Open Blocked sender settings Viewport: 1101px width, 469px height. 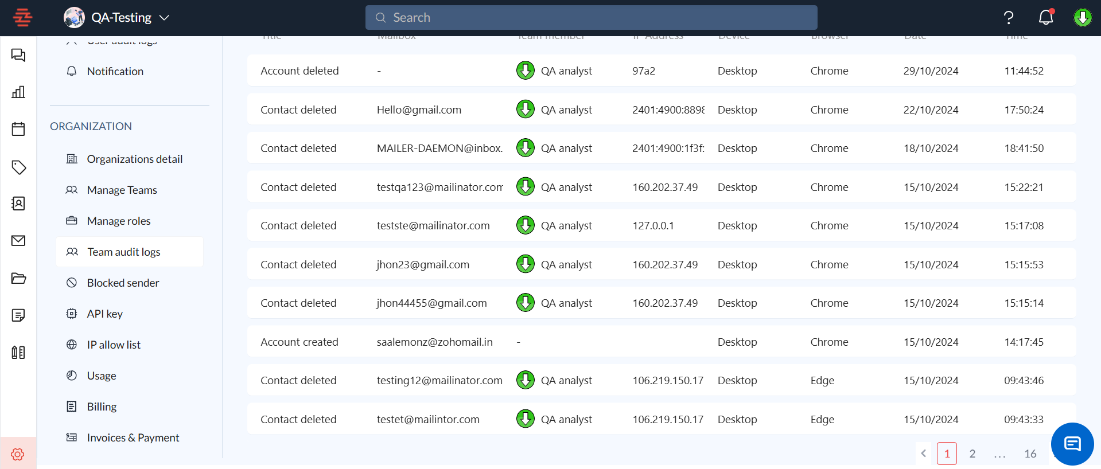pyautogui.click(x=123, y=283)
